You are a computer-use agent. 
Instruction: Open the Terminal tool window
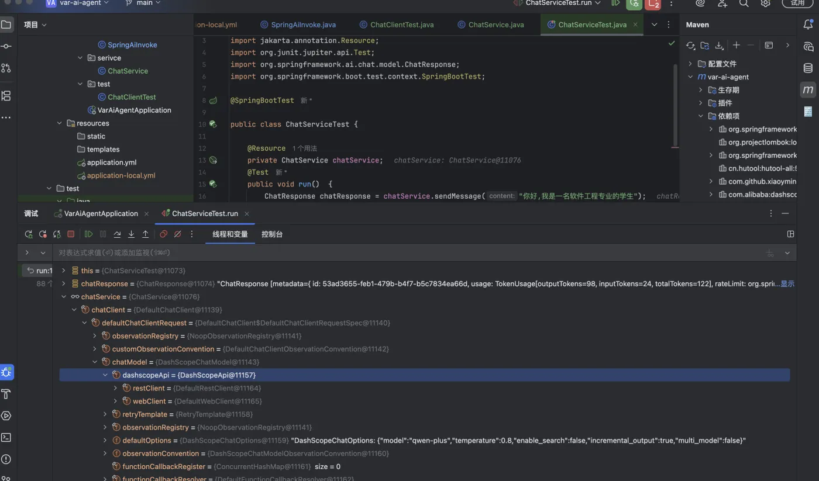(x=6, y=437)
